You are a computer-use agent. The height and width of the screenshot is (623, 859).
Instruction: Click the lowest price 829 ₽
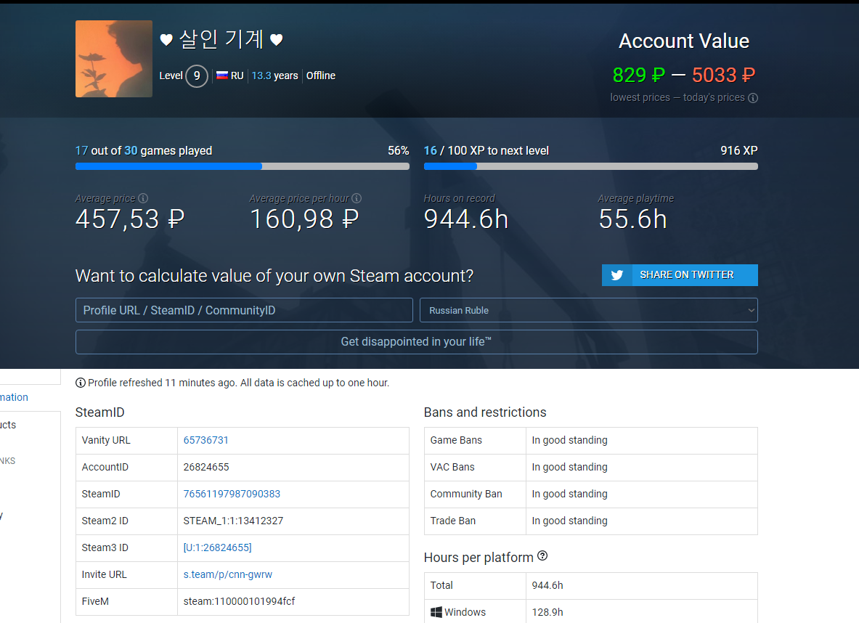pyautogui.click(x=639, y=75)
